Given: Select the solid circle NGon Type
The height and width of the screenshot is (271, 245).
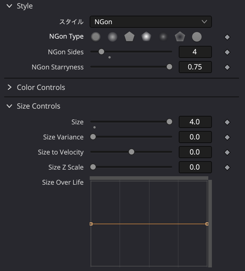Looking at the screenshot, I should 197,37.
